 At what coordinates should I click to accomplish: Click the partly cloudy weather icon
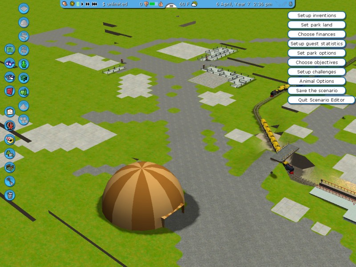pyautogui.click(x=194, y=4)
